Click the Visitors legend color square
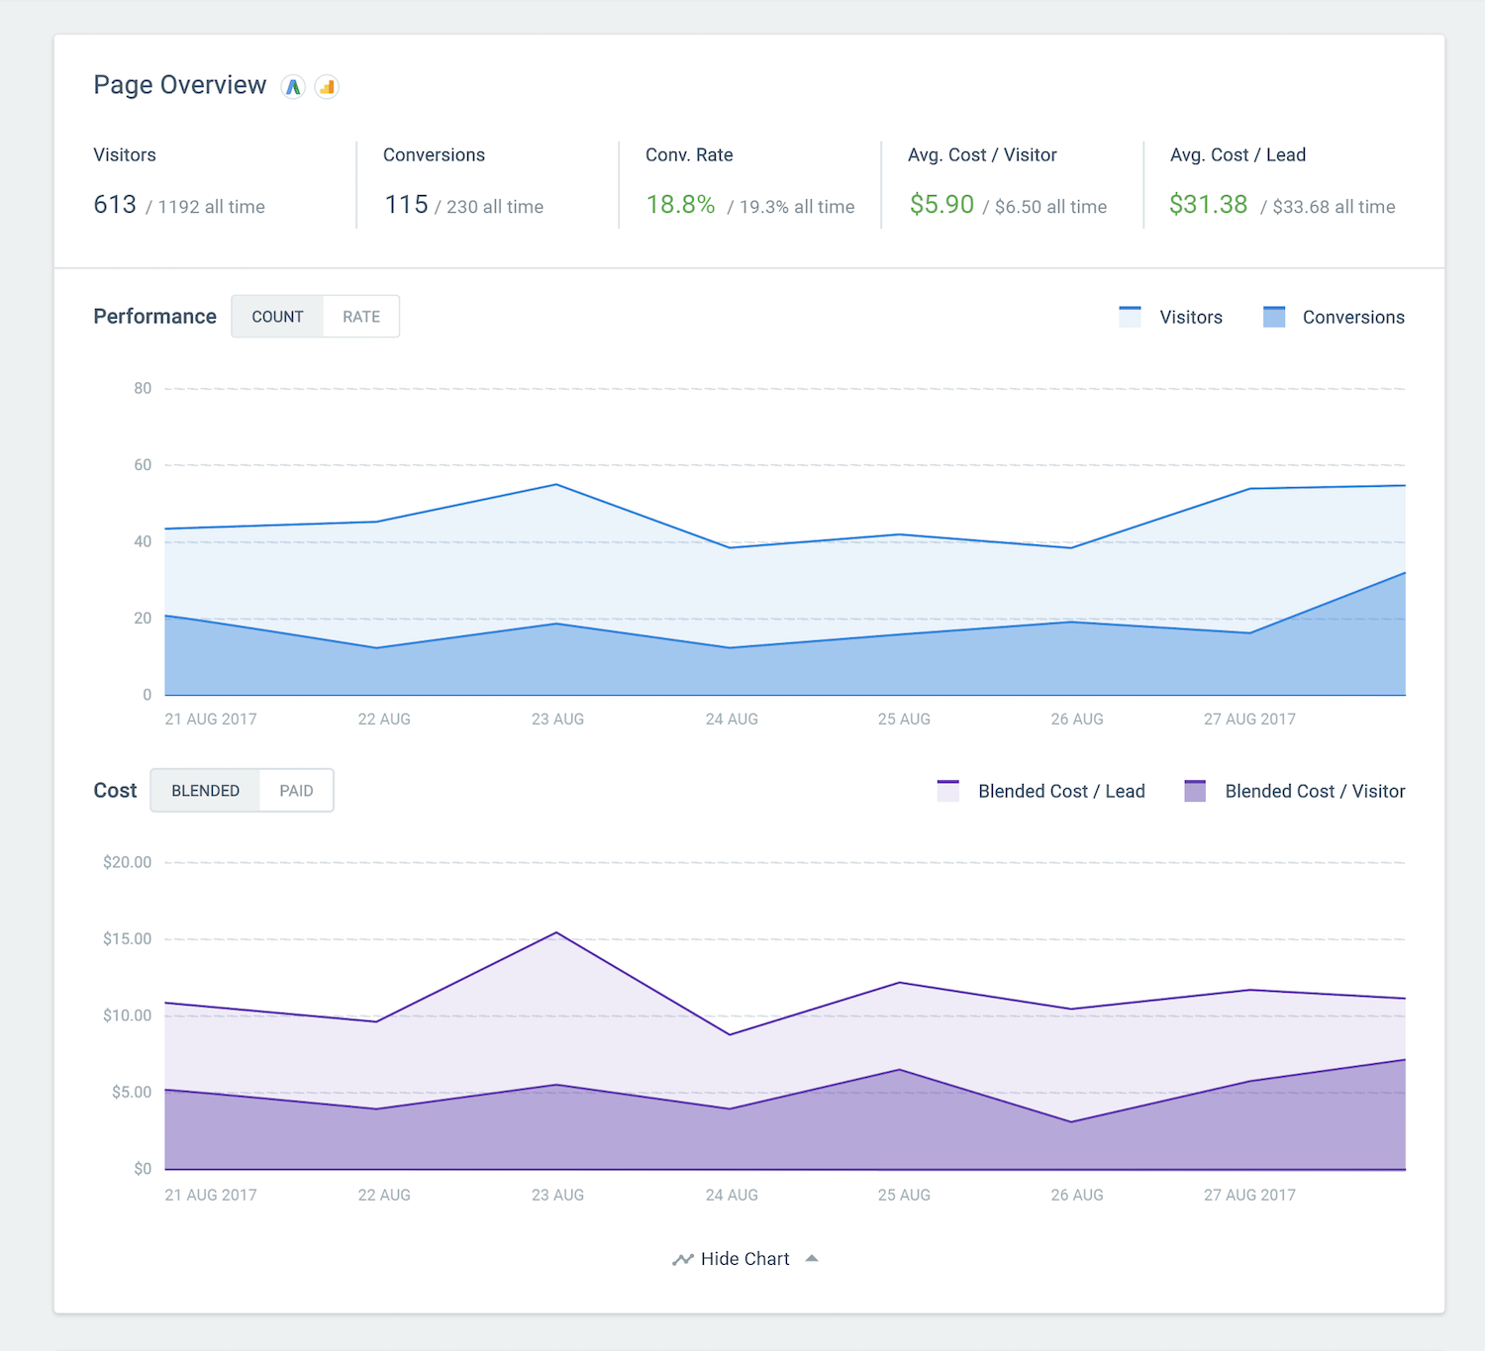This screenshot has height=1351, width=1485. click(1129, 316)
